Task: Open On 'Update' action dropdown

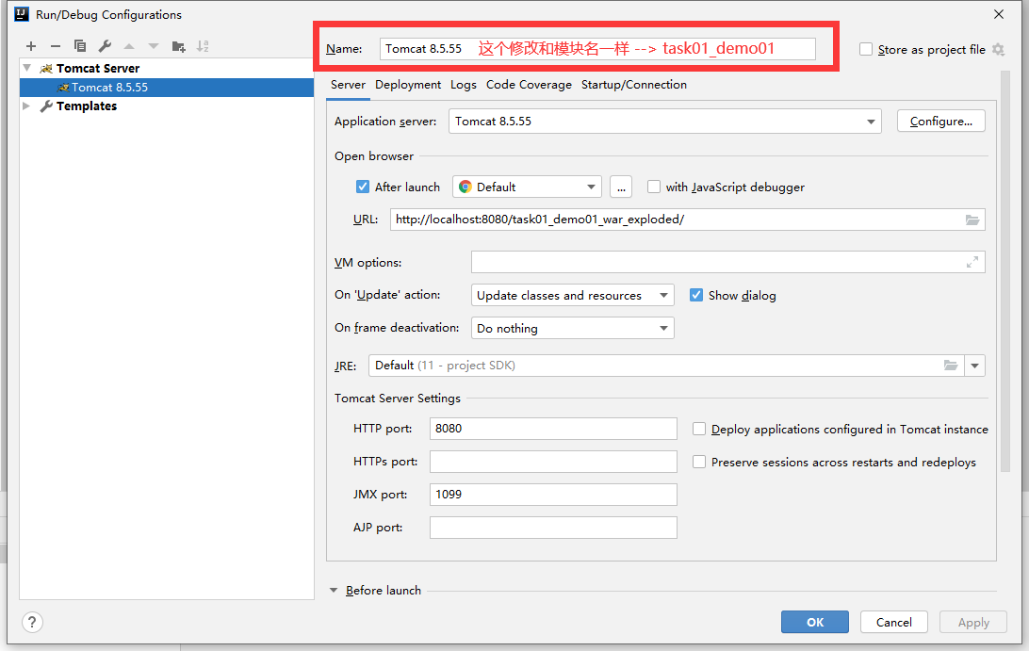Action: 572,295
